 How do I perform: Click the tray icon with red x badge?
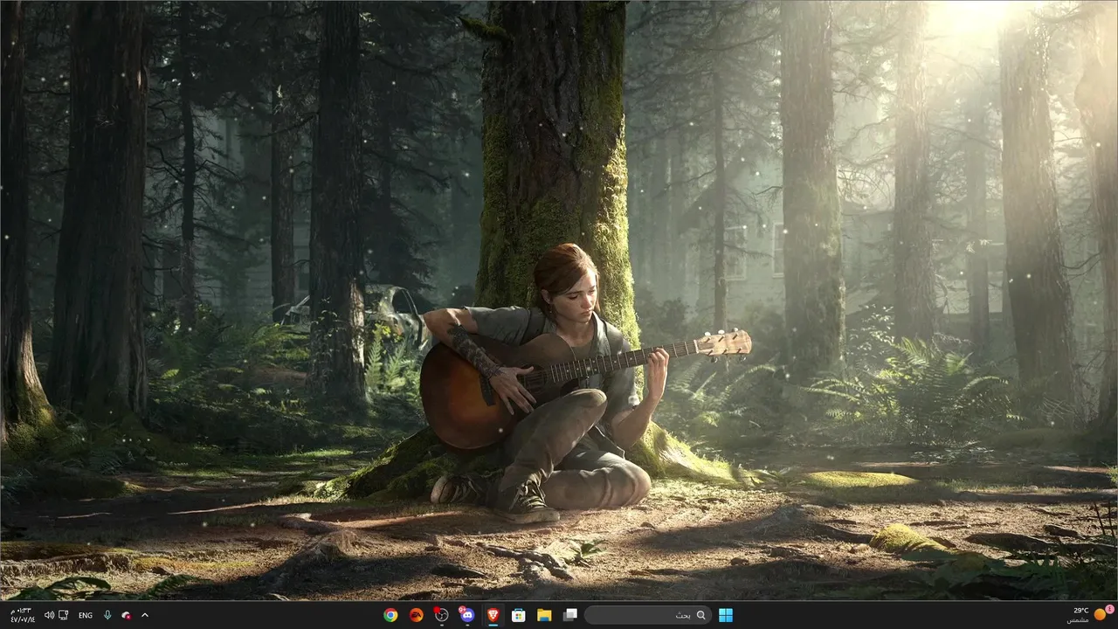(x=127, y=615)
